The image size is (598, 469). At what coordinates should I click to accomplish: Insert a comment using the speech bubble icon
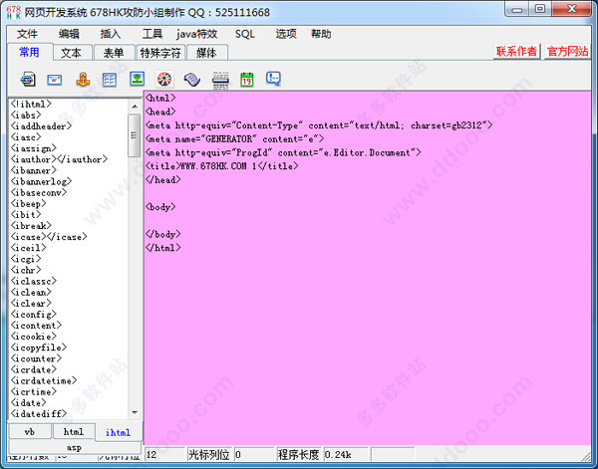[x=273, y=79]
